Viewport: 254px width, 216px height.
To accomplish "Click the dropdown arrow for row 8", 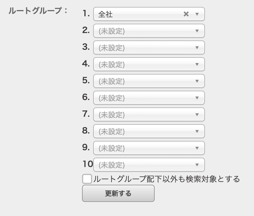I will point(198,131).
